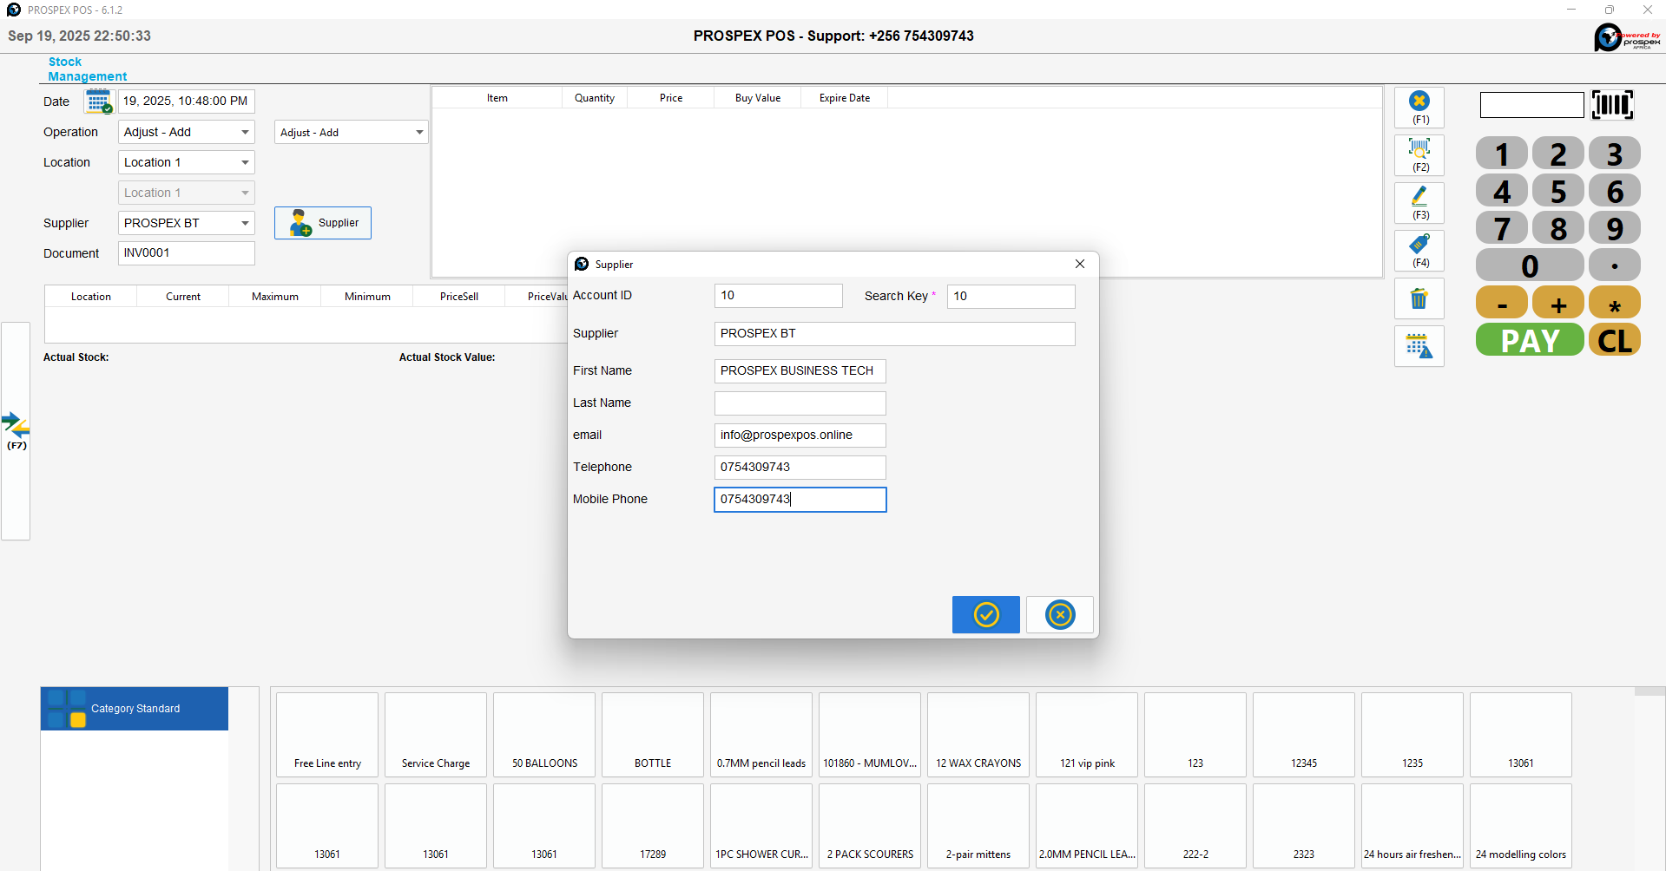This screenshot has width=1666, height=871.
Task: Tap the keypad minus key
Action: [x=1502, y=303]
